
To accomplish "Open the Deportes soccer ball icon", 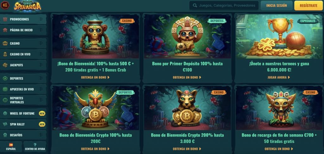I will pyautogui.click(x=5, y=79).
